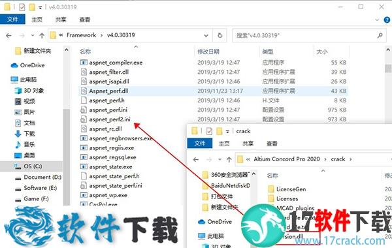Open the 主页 tab in v4.0.30319 window
The image size is (392, 248).
(37, 20)
